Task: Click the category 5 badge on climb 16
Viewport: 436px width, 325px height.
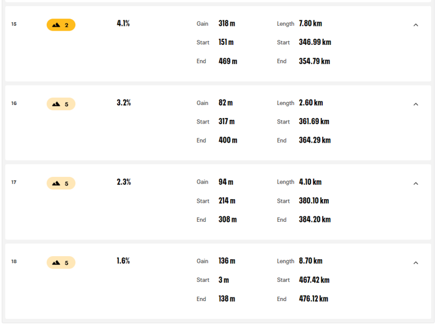Action: coord(61,104)
